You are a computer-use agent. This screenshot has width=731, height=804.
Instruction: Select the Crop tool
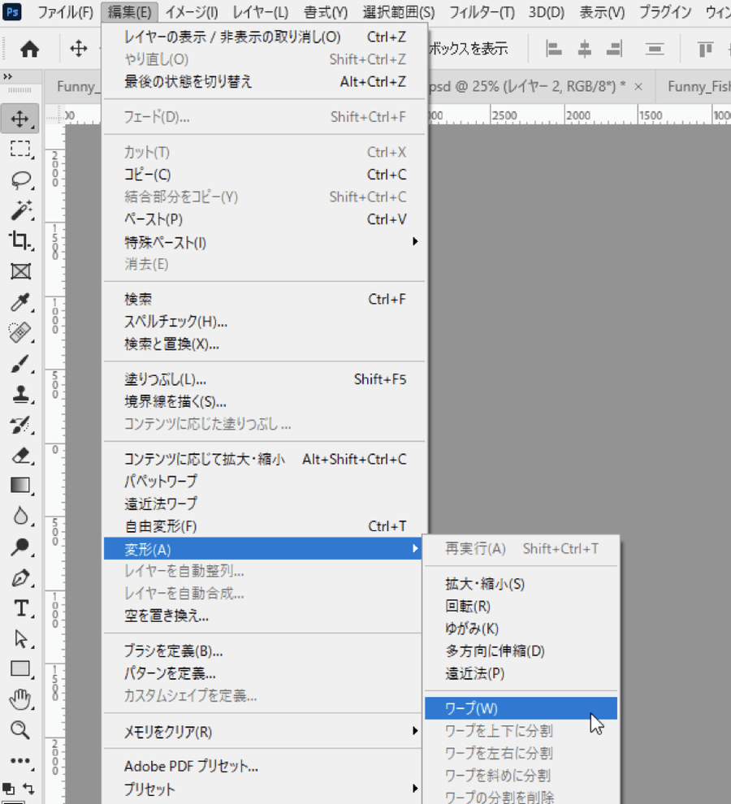tap(20, 240)
